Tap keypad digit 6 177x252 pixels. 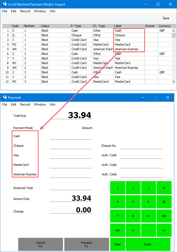point(148,202)
